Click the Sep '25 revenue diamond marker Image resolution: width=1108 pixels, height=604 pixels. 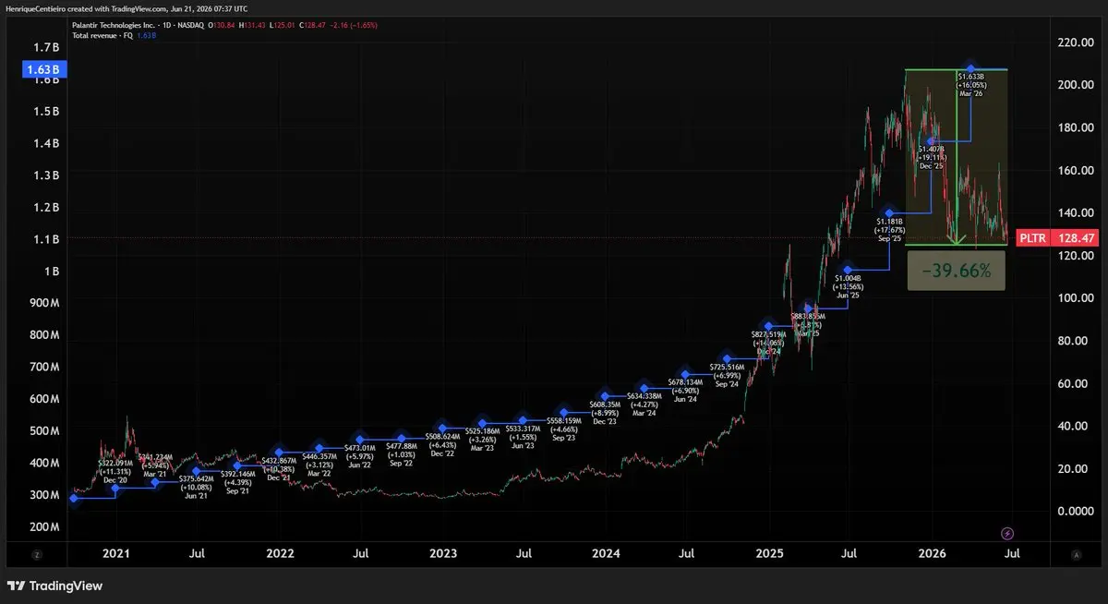click(x=889, y=213)
